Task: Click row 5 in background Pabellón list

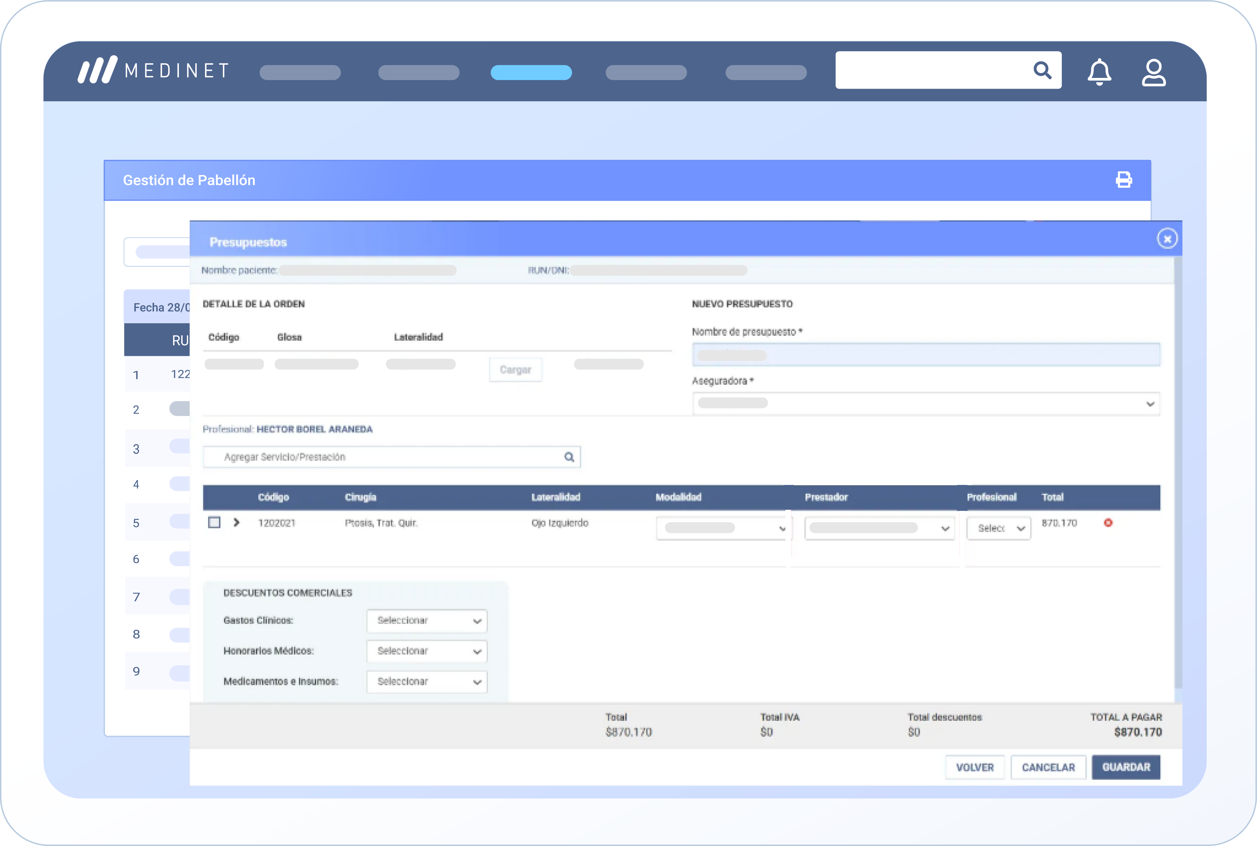Action: click(x=158, y=522)
